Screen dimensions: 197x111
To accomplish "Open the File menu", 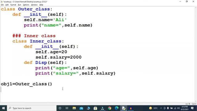I will pyautogui.click(x=2, y=5).
